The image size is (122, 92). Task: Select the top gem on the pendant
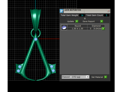coord(36,39)
